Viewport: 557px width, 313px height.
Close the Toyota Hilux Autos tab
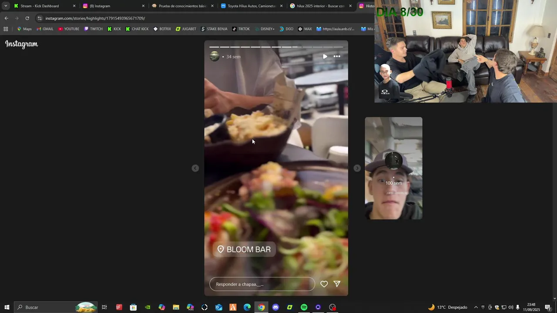pyautogui.click(x=281, y=6)
